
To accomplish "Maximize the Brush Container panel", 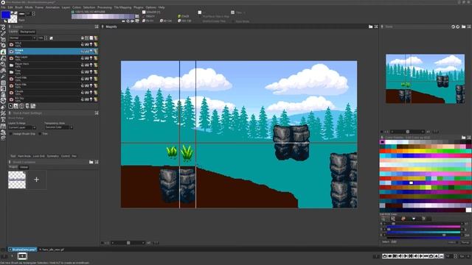I will pyautogui.click(x=97, y=162).
